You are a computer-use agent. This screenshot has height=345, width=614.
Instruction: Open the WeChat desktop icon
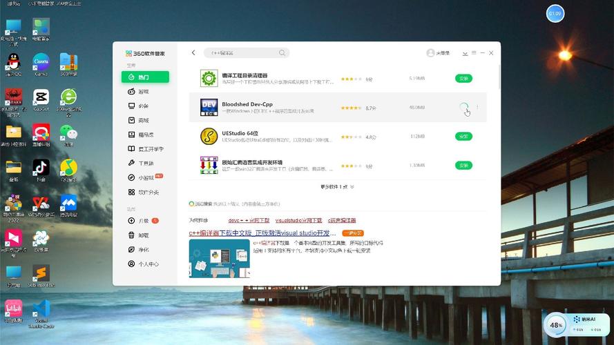coord(68,135)
